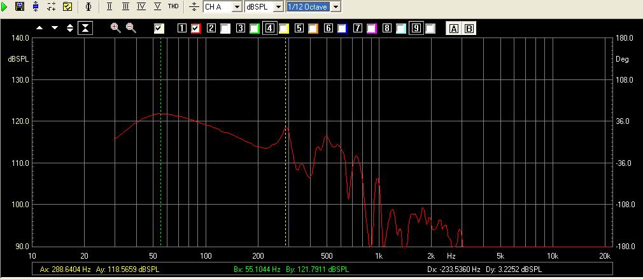Select trace number 4 button
The height and width of the screenshot is (279, 643).
(x=269, y=29)
